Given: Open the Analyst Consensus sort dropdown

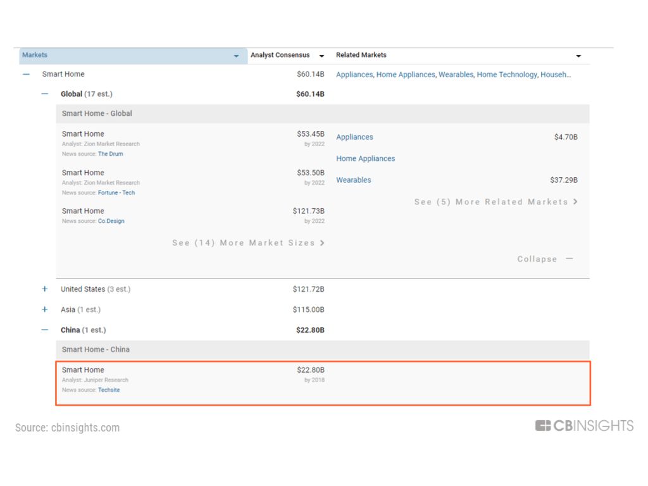Looking at the screenshot, I should (321, 56).
